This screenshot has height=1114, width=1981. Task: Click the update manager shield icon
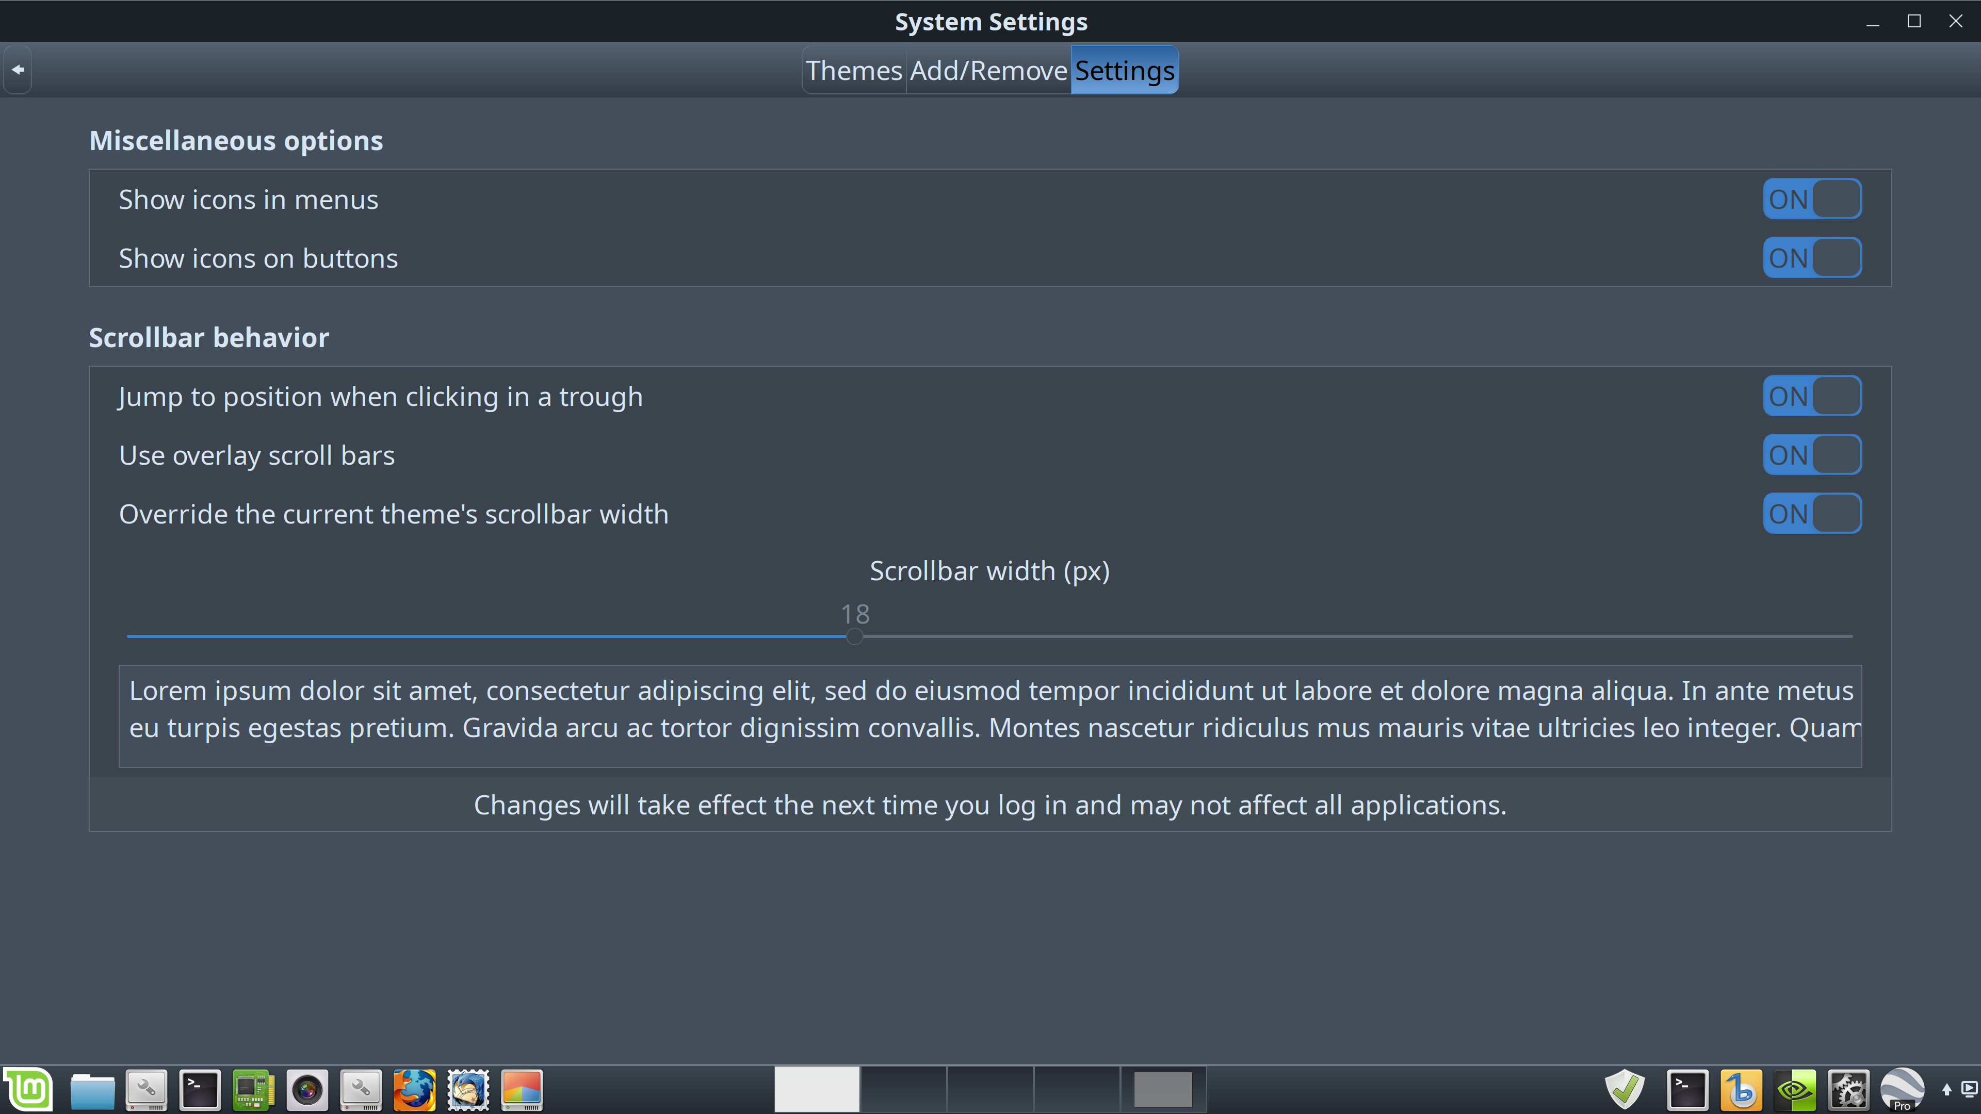[x=1625, y=1090]
